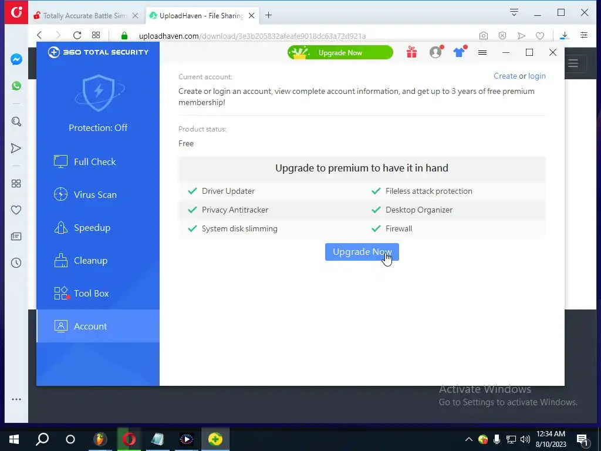Open Opera main menu logo
The height and width of the screenshot is (451, 601).
pos(16,13)
